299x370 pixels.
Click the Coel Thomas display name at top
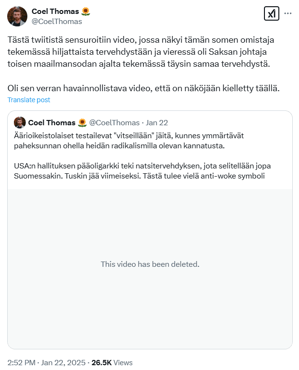click(55, 12)
